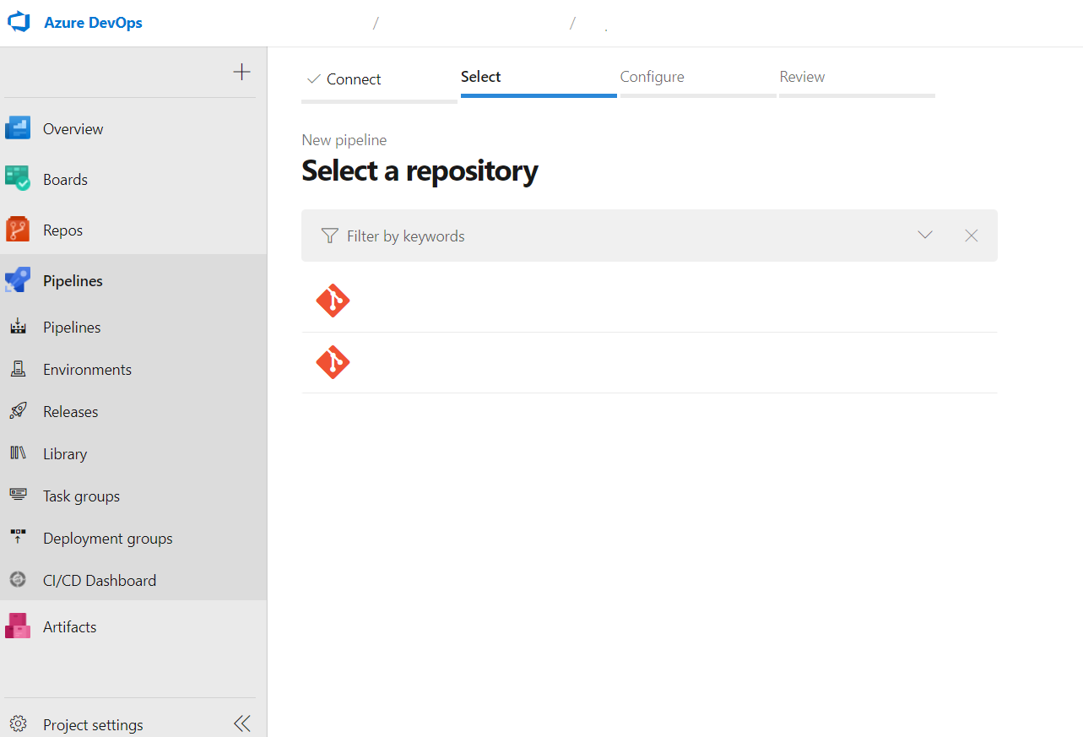Click the Project settings label
Screen dimensions: 1083x737
(x=93, y=725)
